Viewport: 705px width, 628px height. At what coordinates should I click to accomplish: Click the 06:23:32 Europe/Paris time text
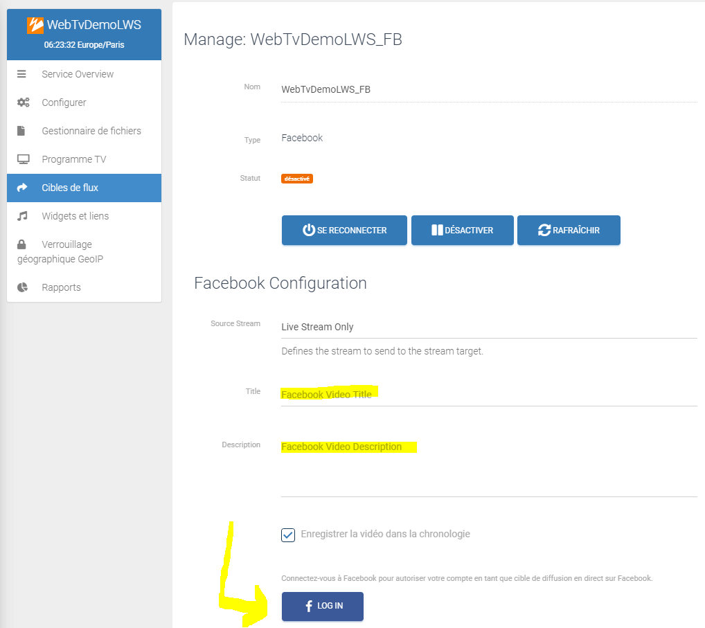coord(84,45)
